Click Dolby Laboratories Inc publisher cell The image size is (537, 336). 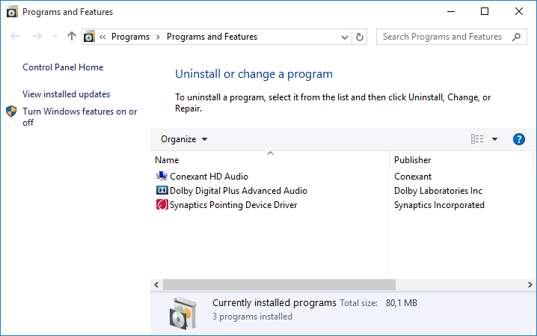click(x=438, y=191)
